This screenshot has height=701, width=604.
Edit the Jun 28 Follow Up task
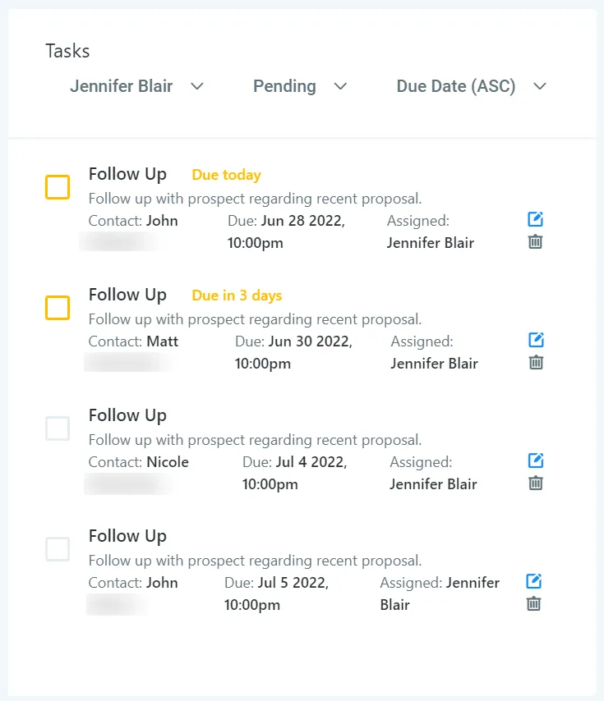click(x=535, y=219)
